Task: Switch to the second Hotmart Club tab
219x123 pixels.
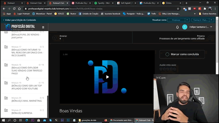Action: [x=59, y=3]
